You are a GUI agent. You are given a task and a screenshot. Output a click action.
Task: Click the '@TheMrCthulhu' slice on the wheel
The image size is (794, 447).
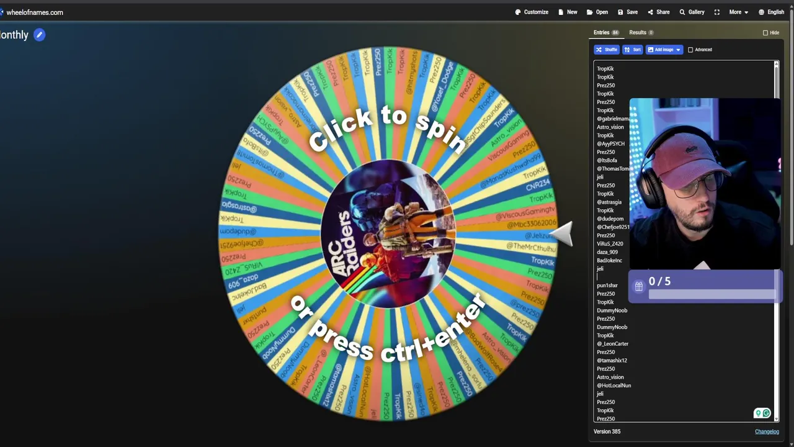click(x=530, y=247)
